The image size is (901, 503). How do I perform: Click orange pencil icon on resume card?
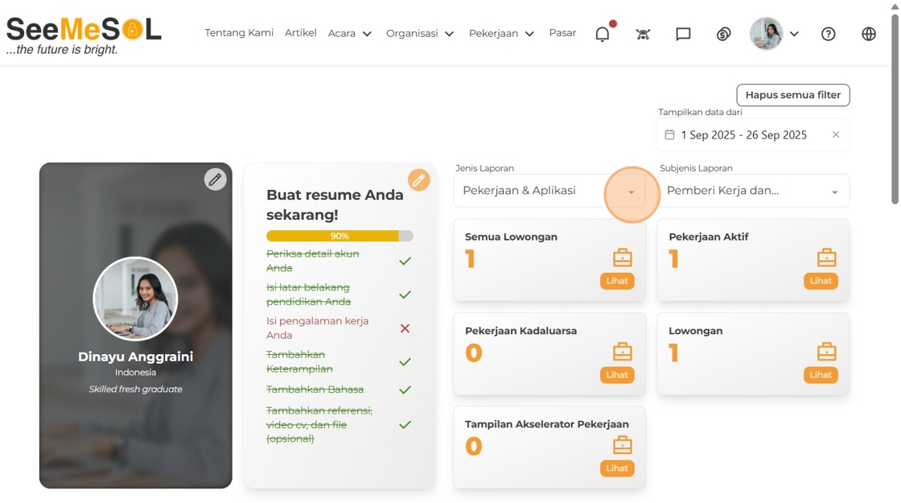point(418,180)
